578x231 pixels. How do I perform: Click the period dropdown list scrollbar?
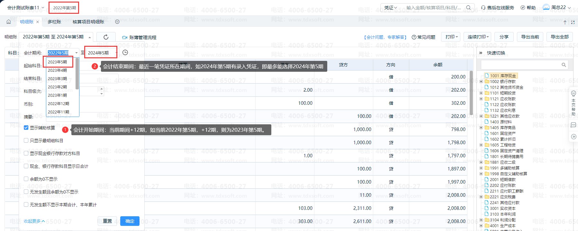77,74
